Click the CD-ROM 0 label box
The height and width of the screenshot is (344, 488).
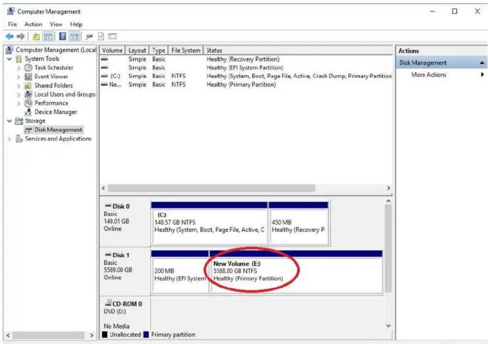(125, 314)
